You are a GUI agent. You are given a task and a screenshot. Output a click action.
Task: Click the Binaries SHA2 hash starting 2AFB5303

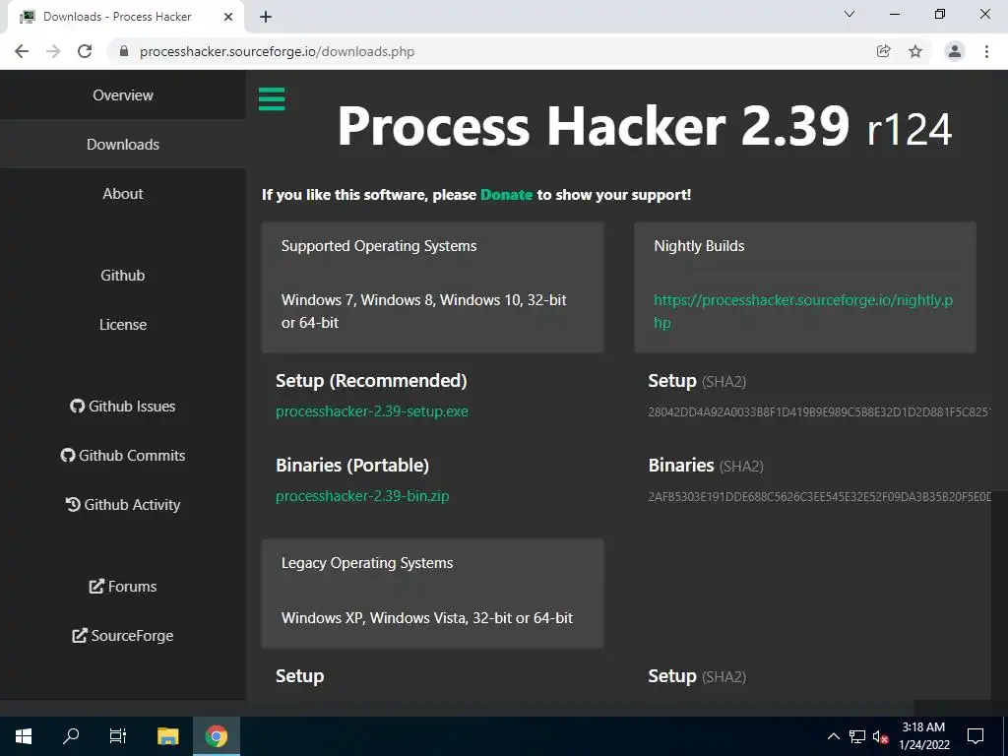pos(819,497)
